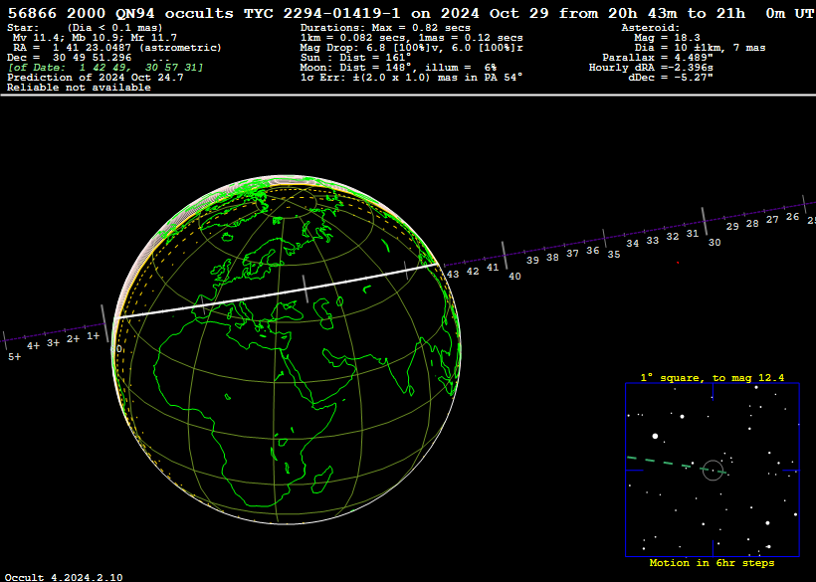This screenshot has width=816, height=582.
Task: Click the asteroid 'Mag = 18.3' value
Action: (x=667, y=38)
